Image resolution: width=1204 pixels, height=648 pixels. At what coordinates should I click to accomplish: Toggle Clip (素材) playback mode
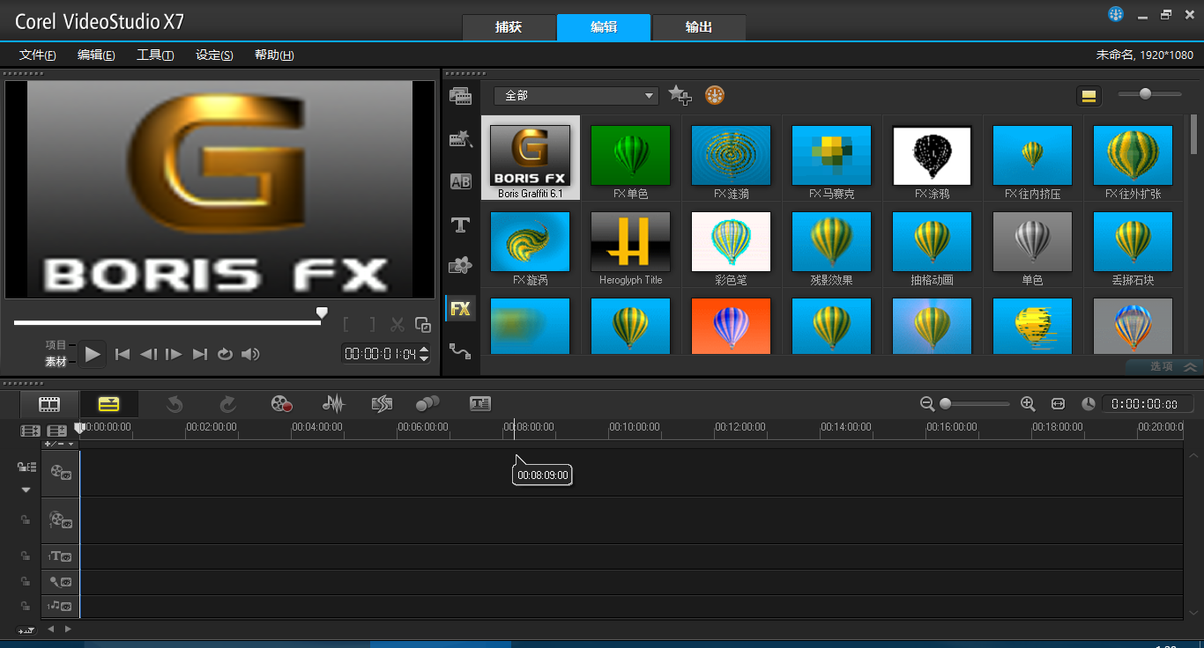click(x=56, y=361)
